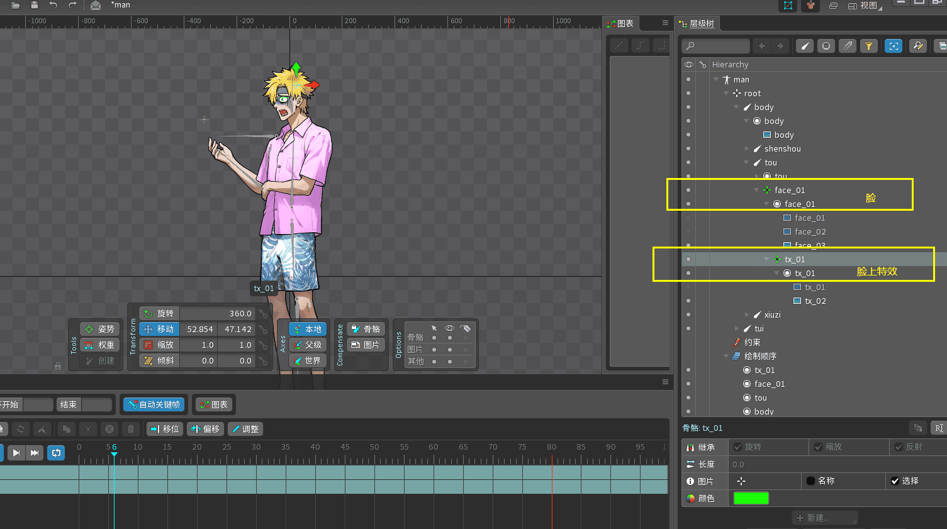Toggle the 名称 (Name) checkbox
The image size is (947, 529).
[x=810, y=481]
